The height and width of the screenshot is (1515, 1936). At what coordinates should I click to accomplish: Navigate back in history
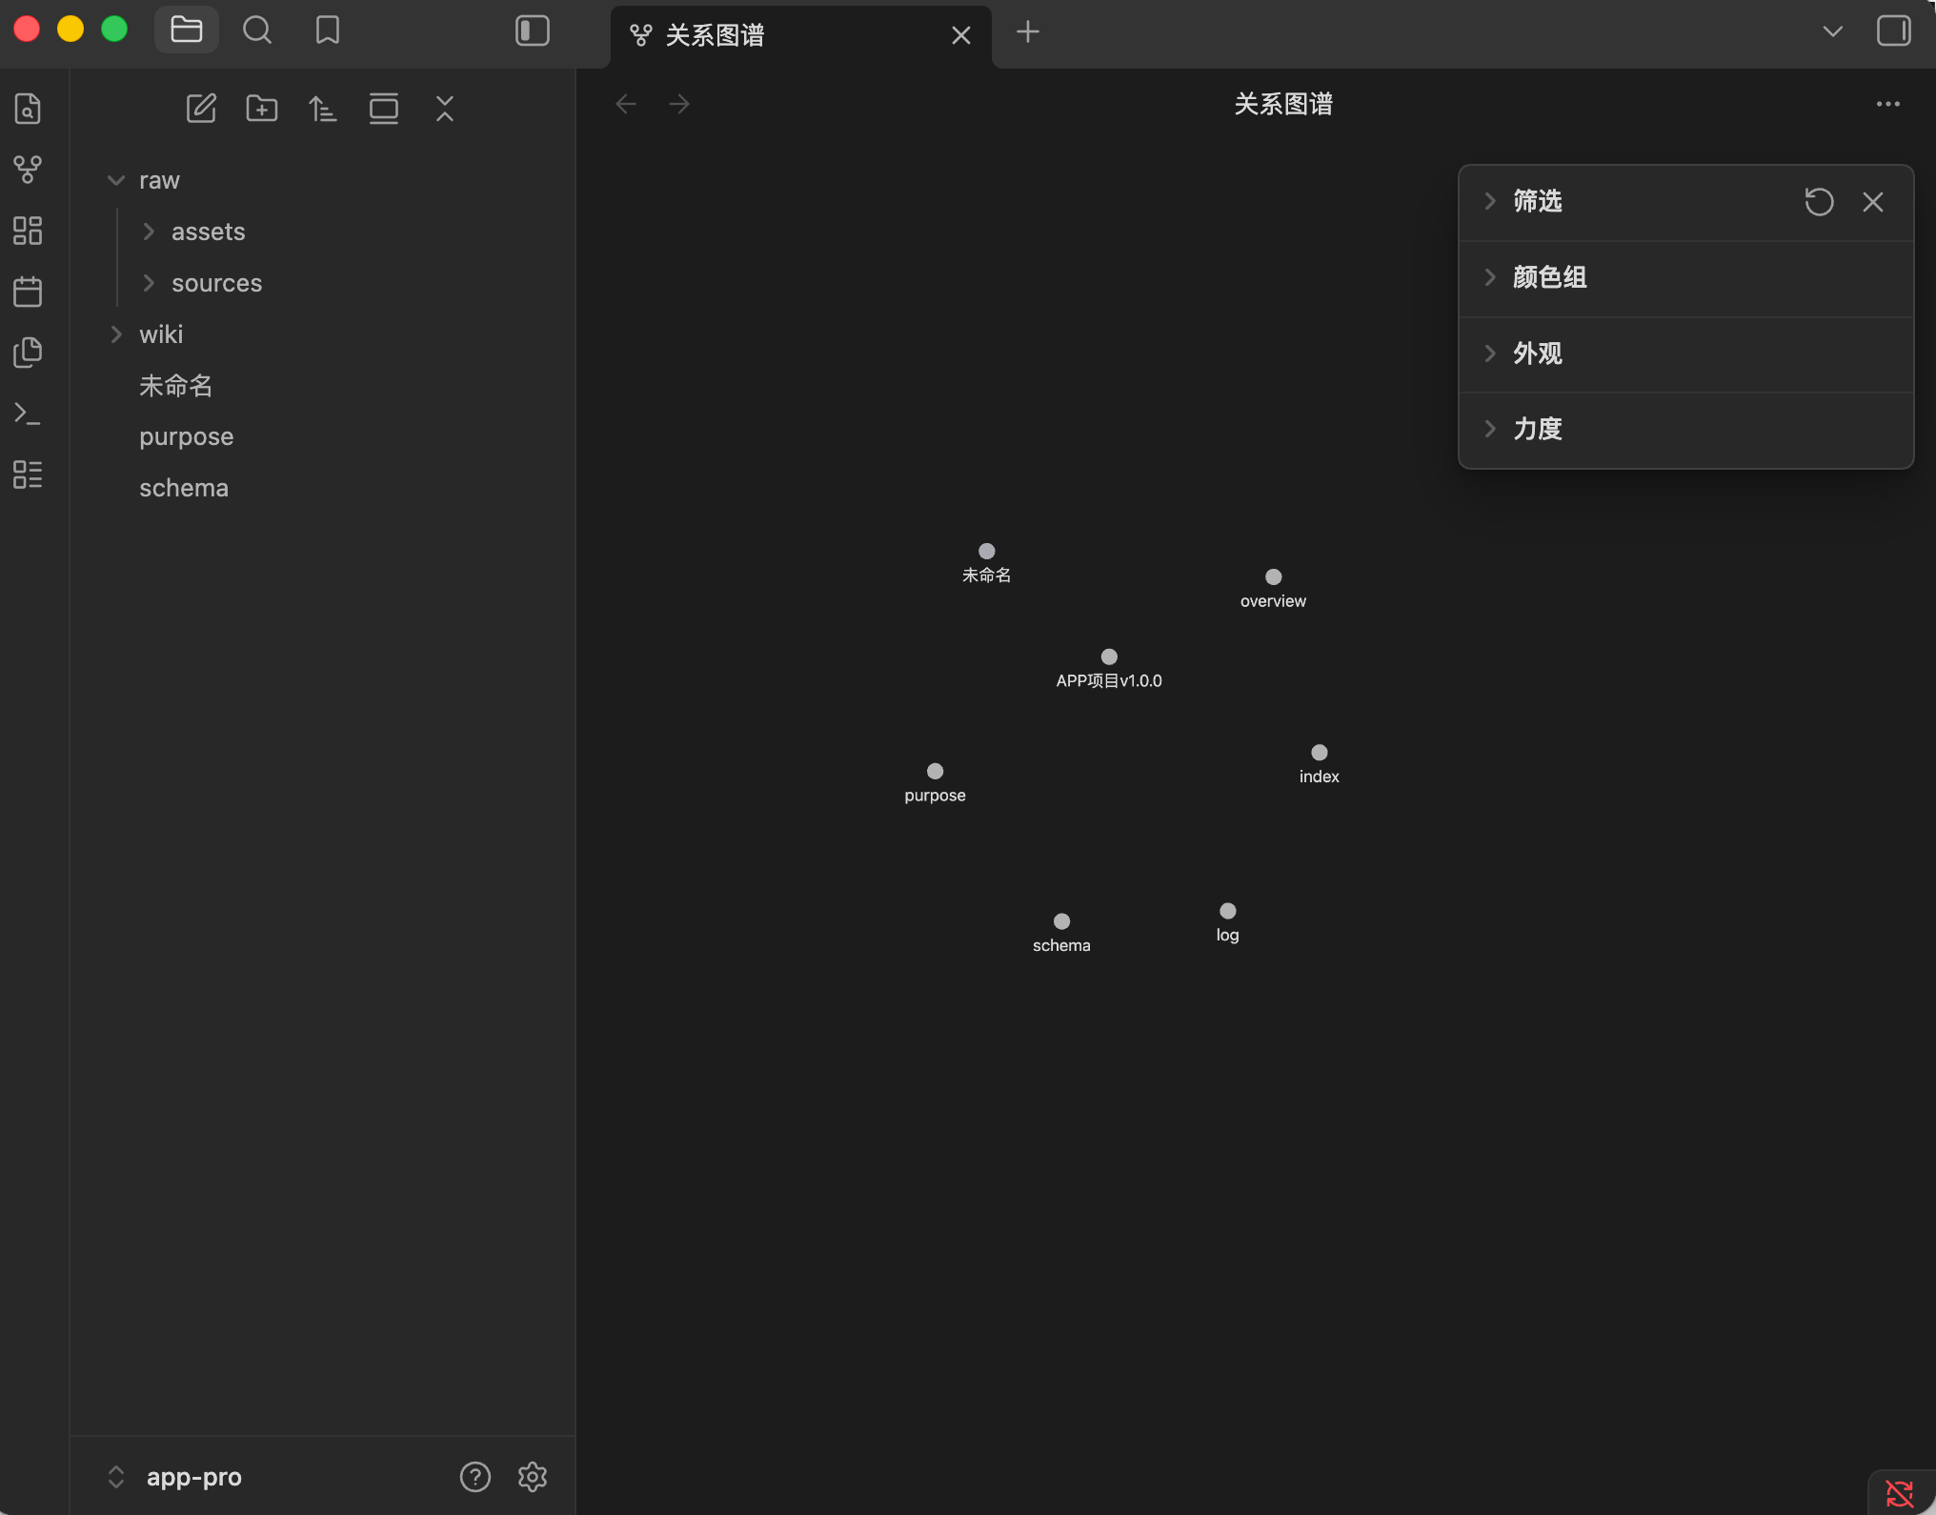pyautogui.click(x=626, y=104)
